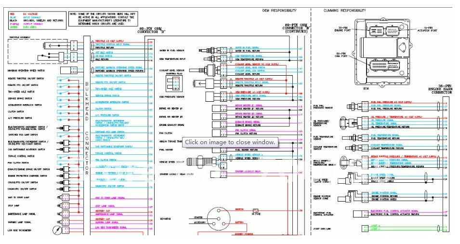Click the 'THROTTLE ASSEMBLY' label

pyautogui.click(x=19, y=37)
